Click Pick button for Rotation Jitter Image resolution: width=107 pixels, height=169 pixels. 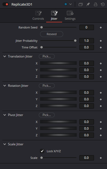(x=47, y=86)
